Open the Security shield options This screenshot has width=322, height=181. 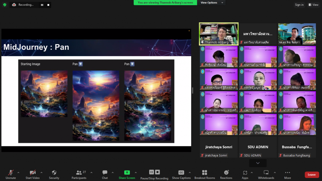point(54,174)
